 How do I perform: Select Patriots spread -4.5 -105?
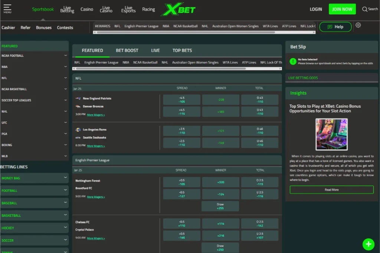(182, 100)
